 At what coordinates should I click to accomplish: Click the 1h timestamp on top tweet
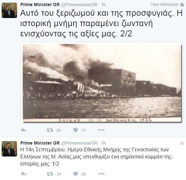coord(103,5)
